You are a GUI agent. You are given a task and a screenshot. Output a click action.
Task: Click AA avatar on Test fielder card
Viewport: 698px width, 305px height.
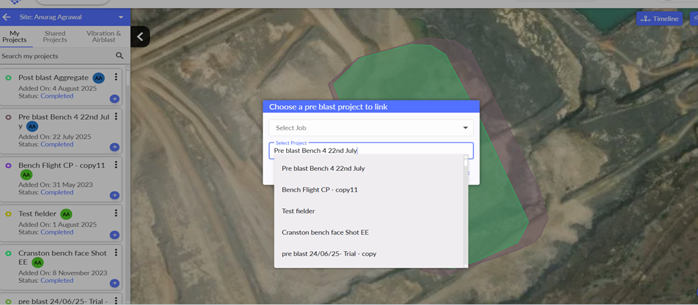pos(66,214)
